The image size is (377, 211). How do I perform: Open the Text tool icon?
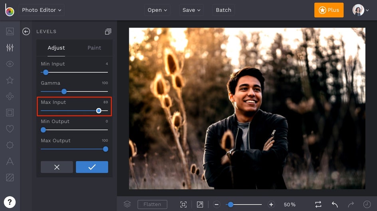10,161
